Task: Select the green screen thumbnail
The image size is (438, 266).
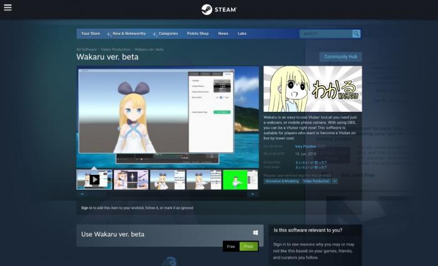Action: pos(240,180)
